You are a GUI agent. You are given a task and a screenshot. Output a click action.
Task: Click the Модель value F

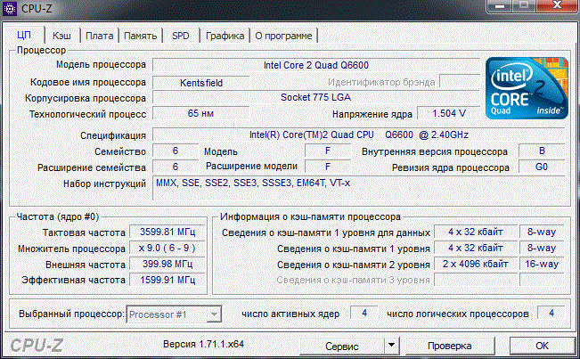point(328,151)
